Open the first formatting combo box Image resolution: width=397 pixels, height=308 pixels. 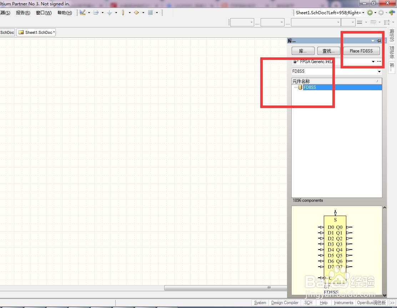tap(242, 22)
